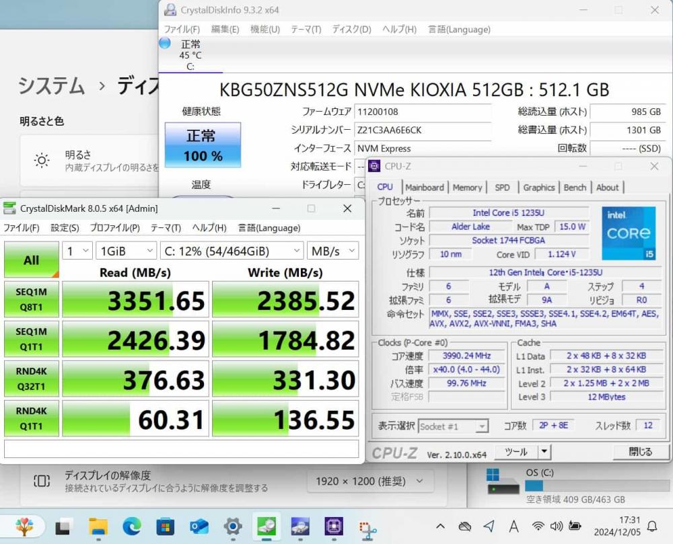Click the IME input mode A indicator
673x544 pixels.
pyautogui.click(x=513, y=526)
